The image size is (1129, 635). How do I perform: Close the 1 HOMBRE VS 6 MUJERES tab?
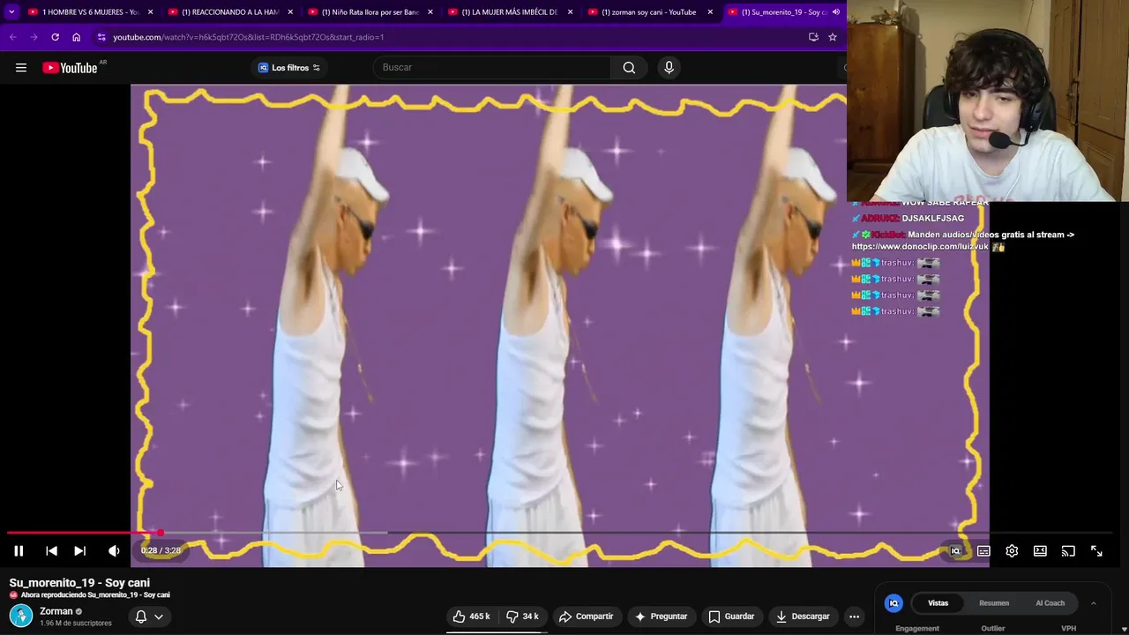pyautogui.click(x=150, y=11)
